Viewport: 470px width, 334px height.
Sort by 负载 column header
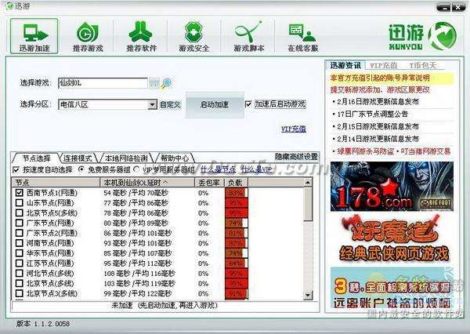click(x=237, y=183)
